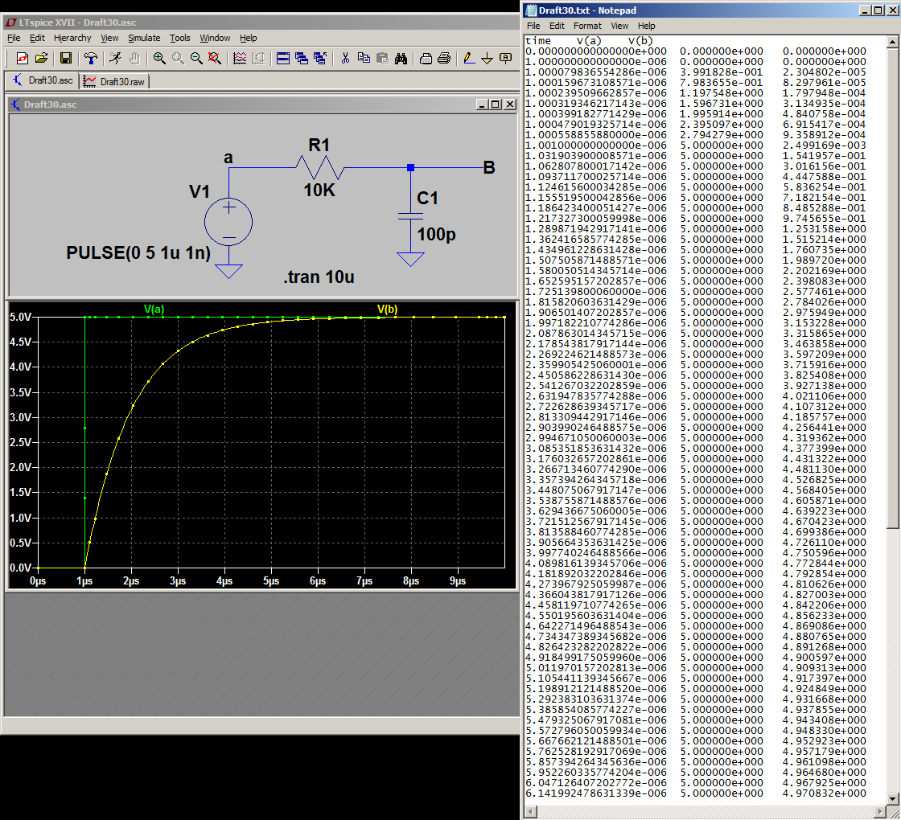Open a file via folder icon
The width and height of the screenshot is (901, 820).
(x=41, y=59)
